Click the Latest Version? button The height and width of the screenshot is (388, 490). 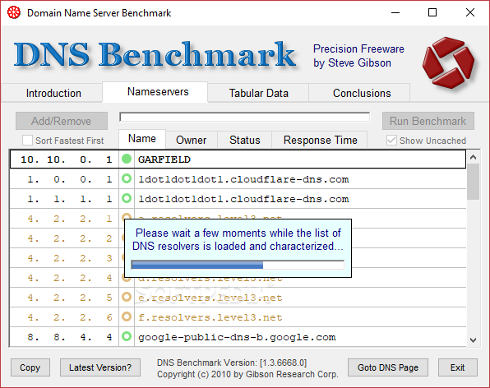(100, 367)
